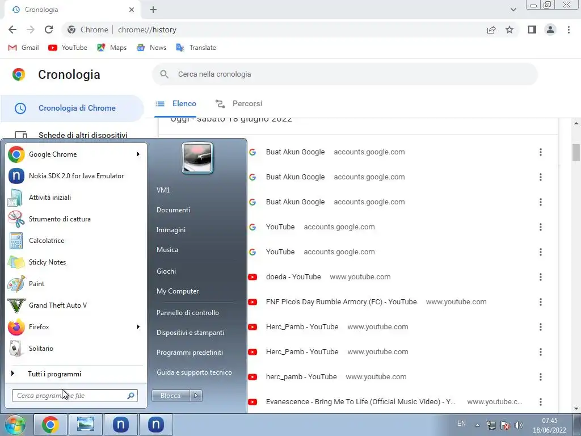Open Gmail bookmark
This screenshot has height=436, width=581.
click(23, 48)
